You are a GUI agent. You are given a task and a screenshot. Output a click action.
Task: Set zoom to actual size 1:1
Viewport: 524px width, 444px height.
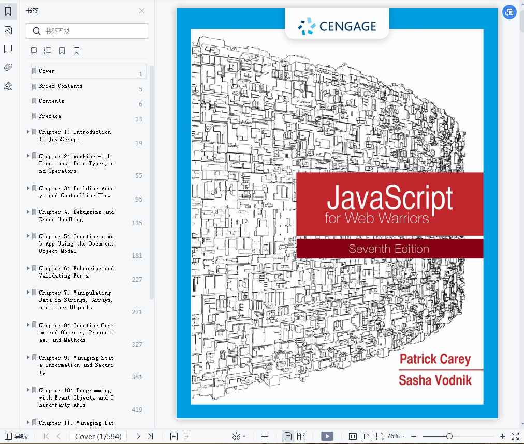353,436
